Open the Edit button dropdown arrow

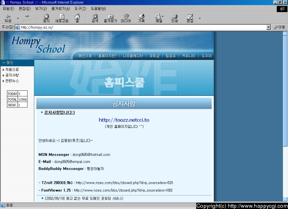(x=200, y=18)
